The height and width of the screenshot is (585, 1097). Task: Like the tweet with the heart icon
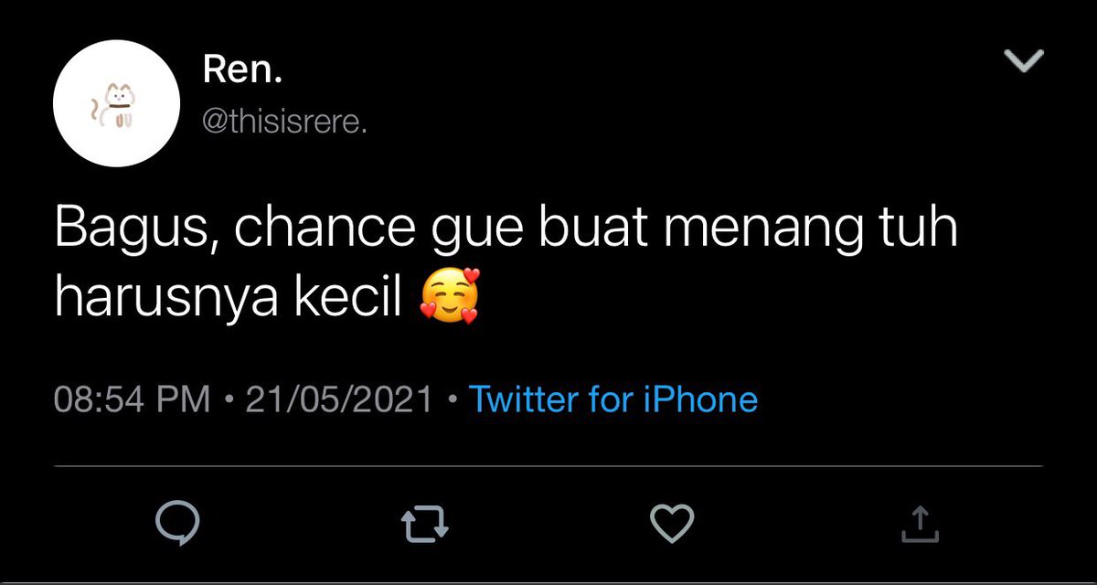pos(673,523)
